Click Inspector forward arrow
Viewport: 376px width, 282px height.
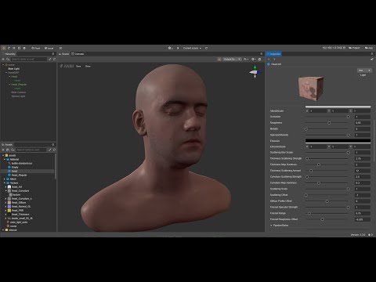point(274,60)
